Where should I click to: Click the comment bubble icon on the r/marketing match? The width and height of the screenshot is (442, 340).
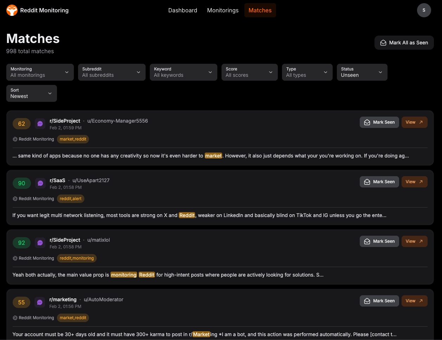tap(39, 302)
